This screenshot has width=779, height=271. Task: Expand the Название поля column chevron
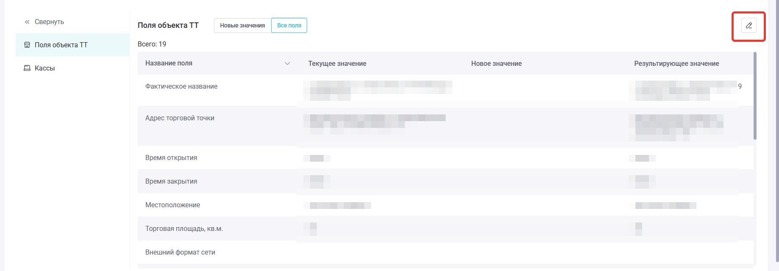click(287, 64)
